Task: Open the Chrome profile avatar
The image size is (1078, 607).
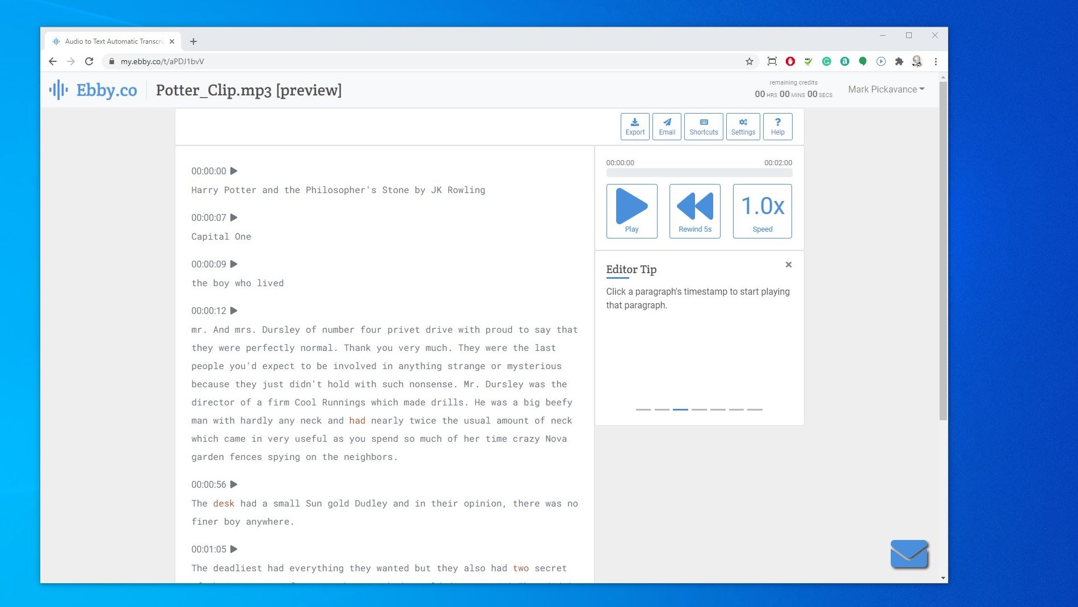Action: tap(917, 61)
